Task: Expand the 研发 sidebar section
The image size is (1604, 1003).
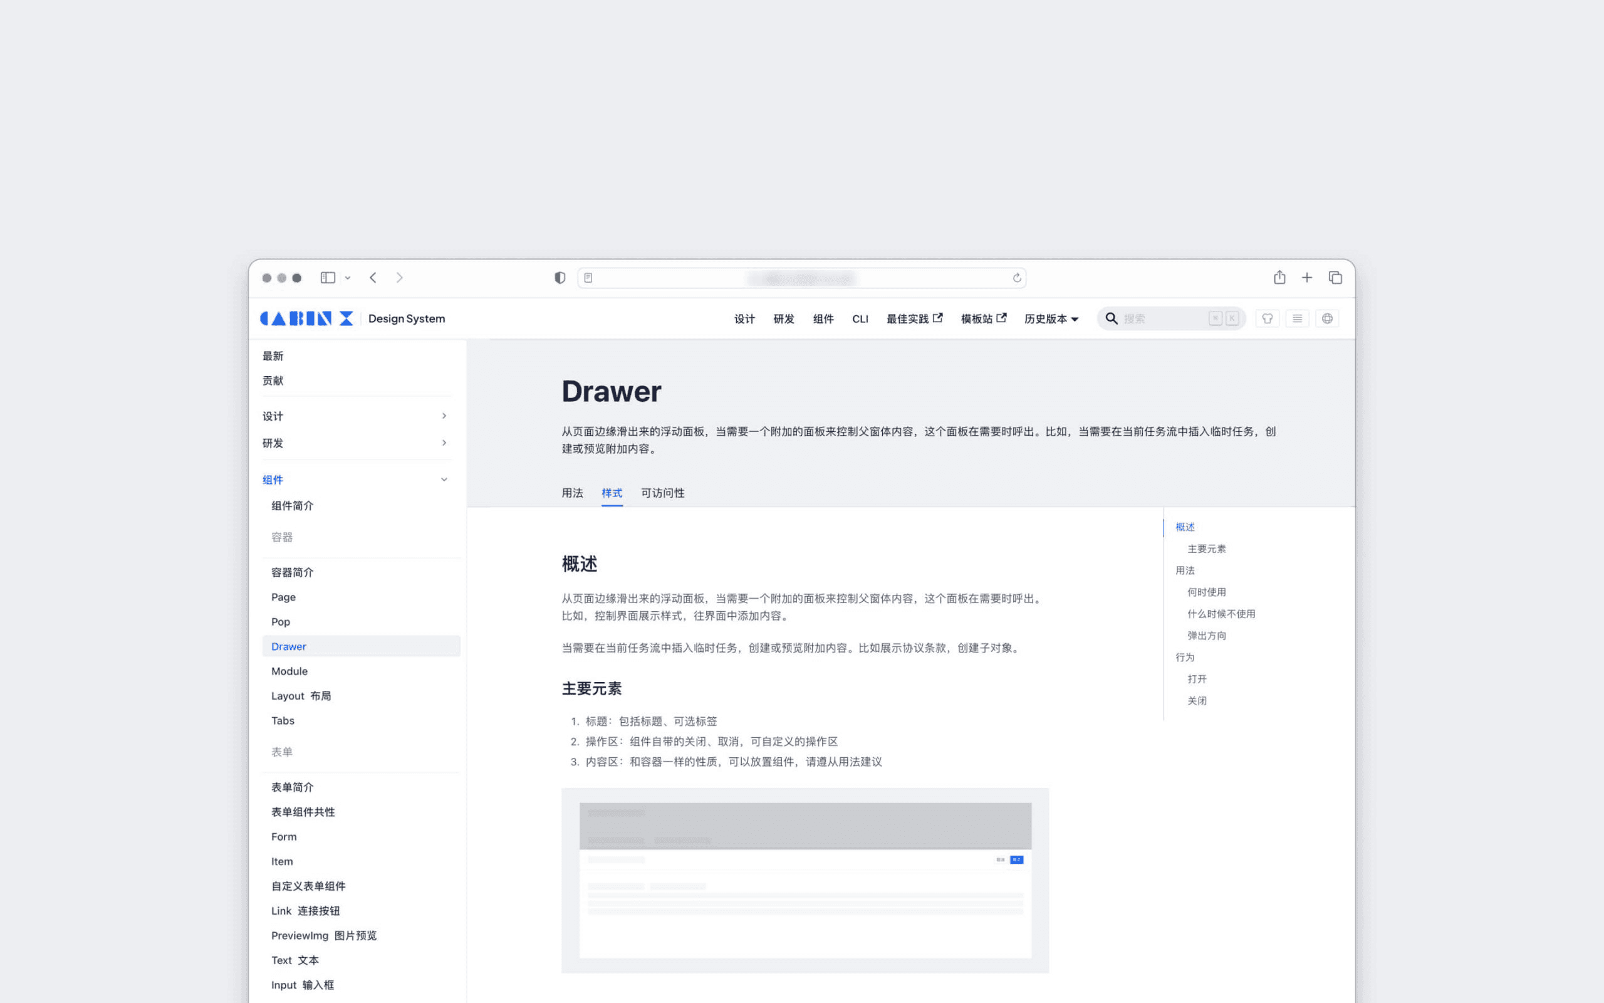Action: 444,443
